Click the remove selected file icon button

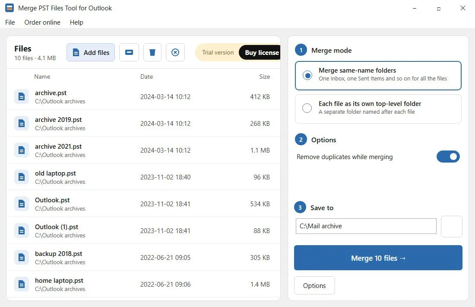click(x=129, y=52)
